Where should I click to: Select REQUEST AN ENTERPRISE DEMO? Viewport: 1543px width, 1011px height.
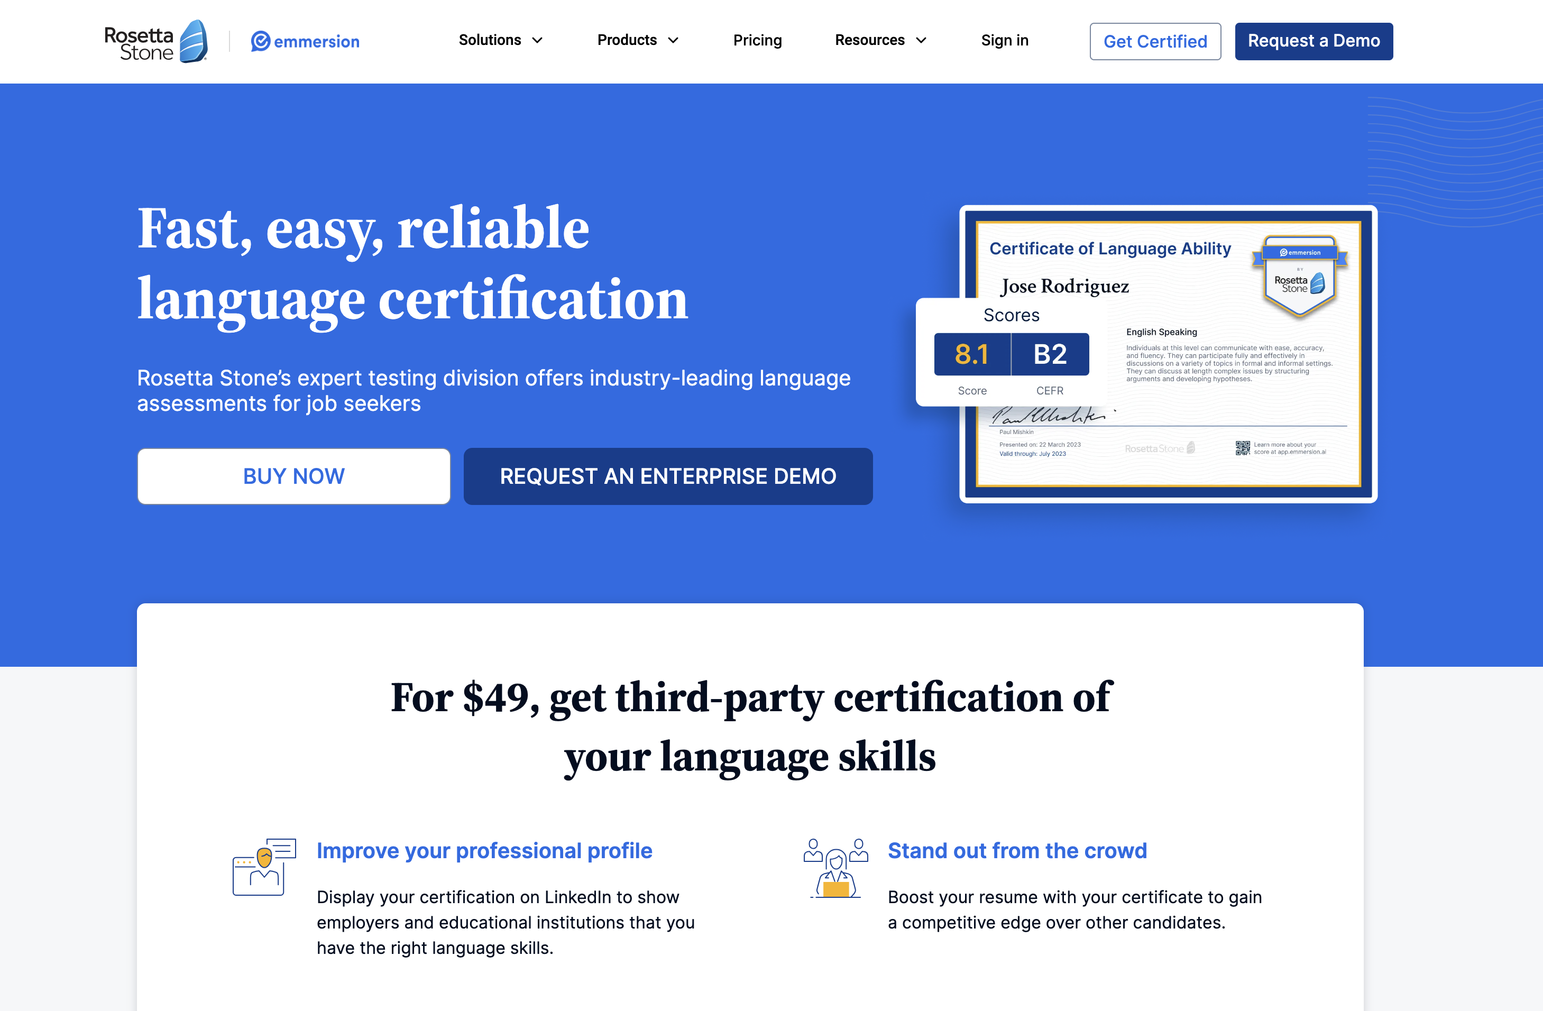tap(668, 476)
